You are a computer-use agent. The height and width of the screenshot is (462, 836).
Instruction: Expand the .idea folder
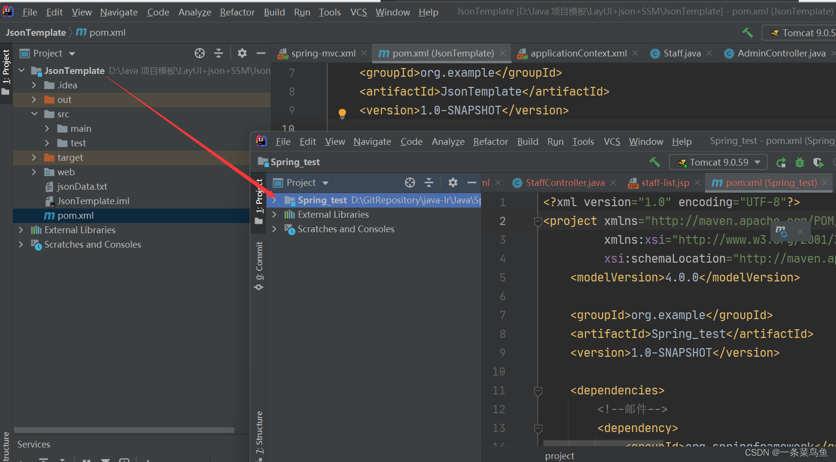(x=34, y=85)
